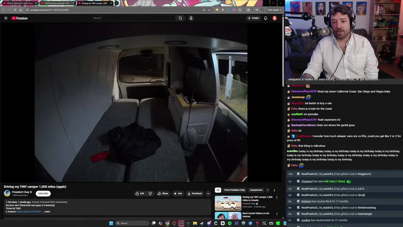
Task: Open the more actions ellipsis beside Download
Action: (x=208, y=194)
